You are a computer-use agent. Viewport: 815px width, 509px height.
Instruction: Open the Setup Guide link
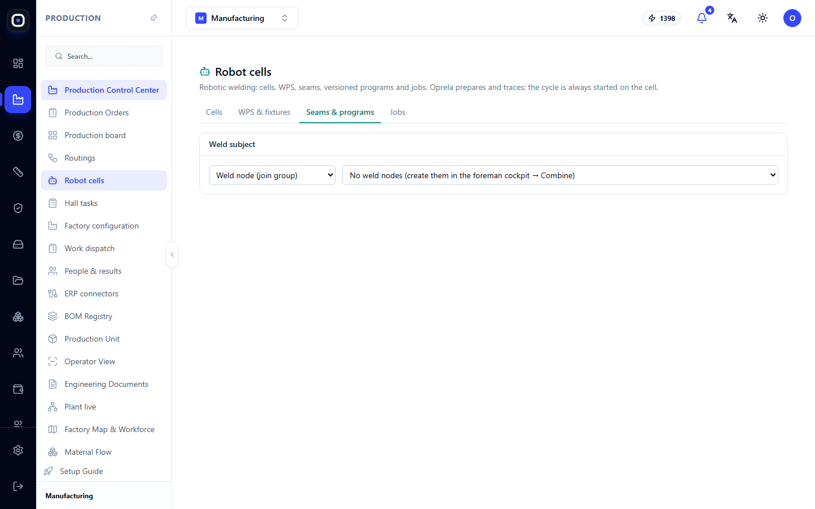point(81,471)
